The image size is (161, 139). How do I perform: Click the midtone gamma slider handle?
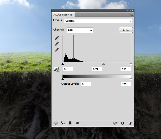coord(103,64)
